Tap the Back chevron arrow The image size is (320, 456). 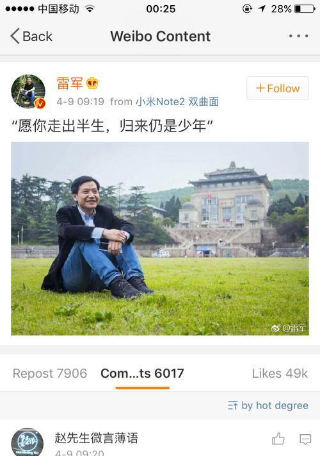[x=15, y=36]
